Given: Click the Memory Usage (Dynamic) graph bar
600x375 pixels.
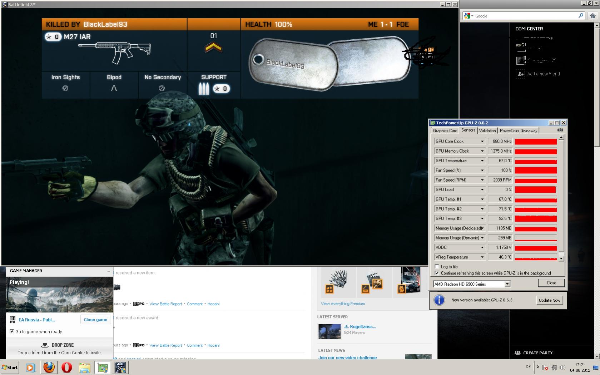Looking at the screenshot, I should click(535, 238).
